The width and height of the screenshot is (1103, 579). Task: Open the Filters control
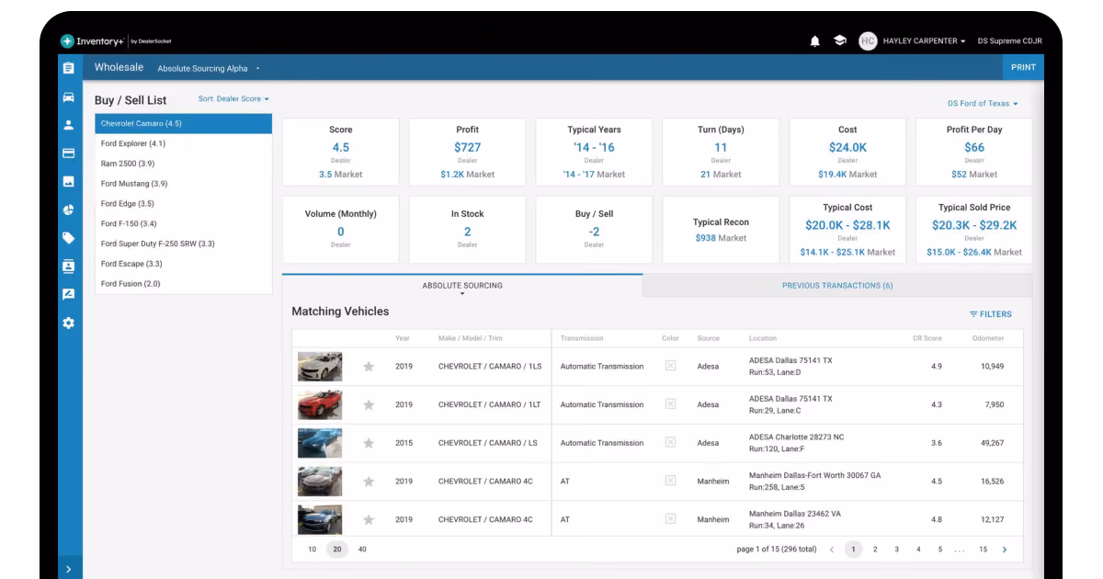[990, 314]
